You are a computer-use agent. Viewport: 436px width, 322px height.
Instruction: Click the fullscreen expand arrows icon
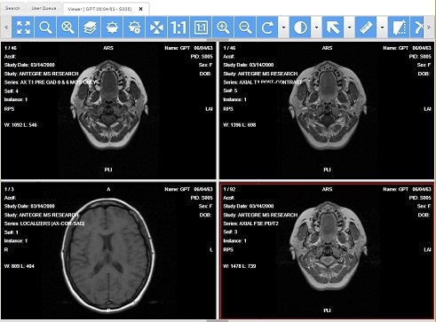[x=23, y=27]
